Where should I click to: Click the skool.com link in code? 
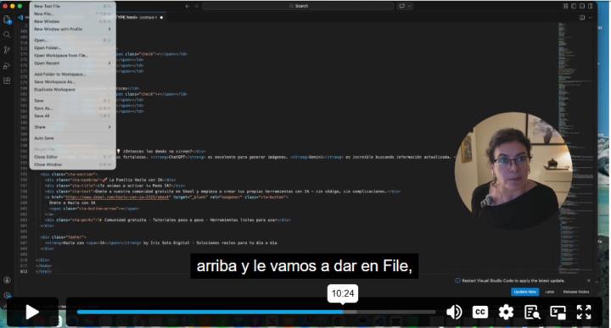click(x=117, y=197)
